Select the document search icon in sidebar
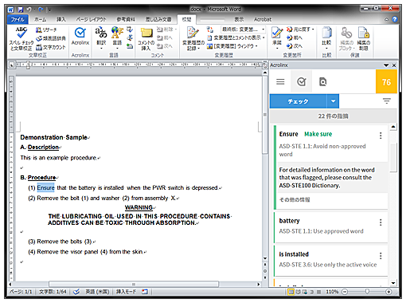Image resolution: width=406 pixels, height=303 pixels. tap(322, 81)
